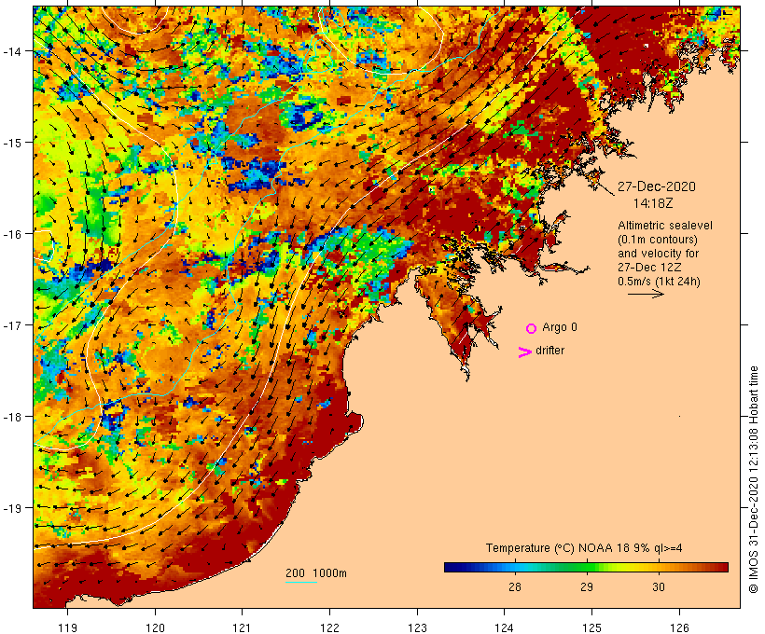Click the temperature color bar near 28

[x=515, y=567]
